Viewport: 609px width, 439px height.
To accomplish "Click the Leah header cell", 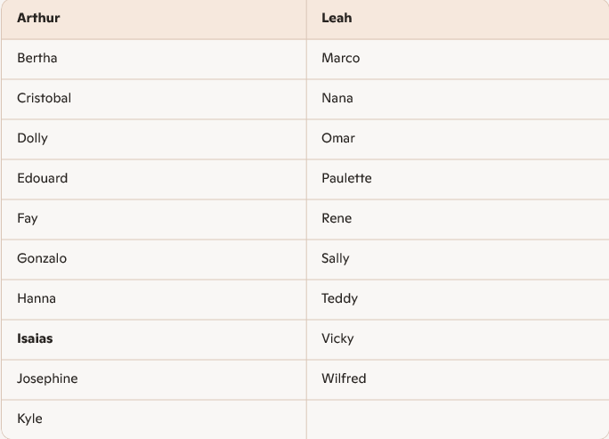I will (336, 18).
